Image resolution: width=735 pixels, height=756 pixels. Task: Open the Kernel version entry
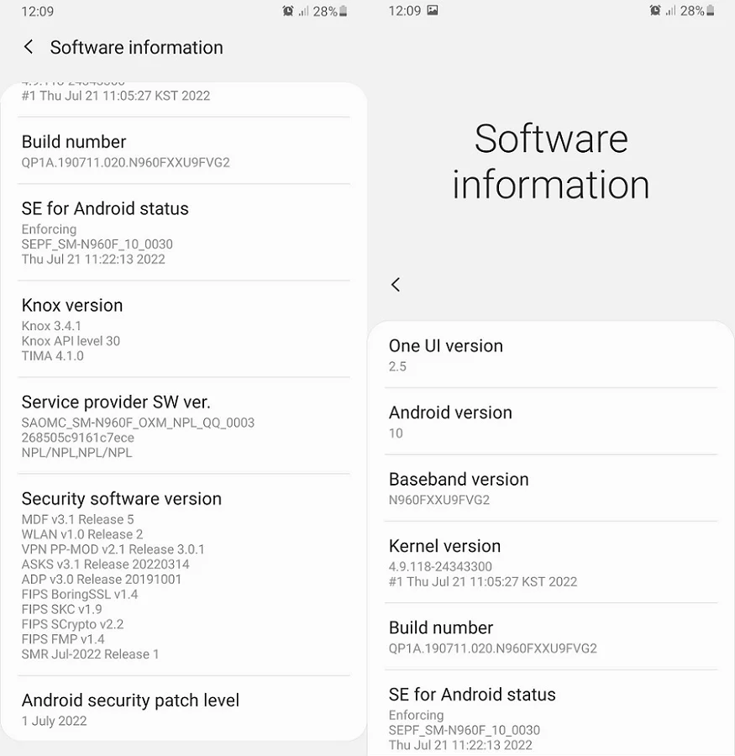pyautogui.click(x=551, y=563)
